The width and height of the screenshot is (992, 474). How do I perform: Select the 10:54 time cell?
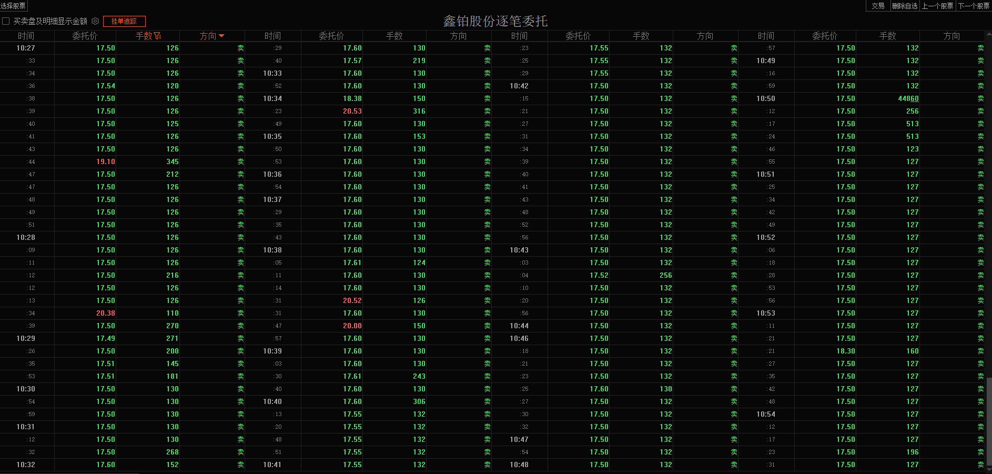(x=766, y=414)
